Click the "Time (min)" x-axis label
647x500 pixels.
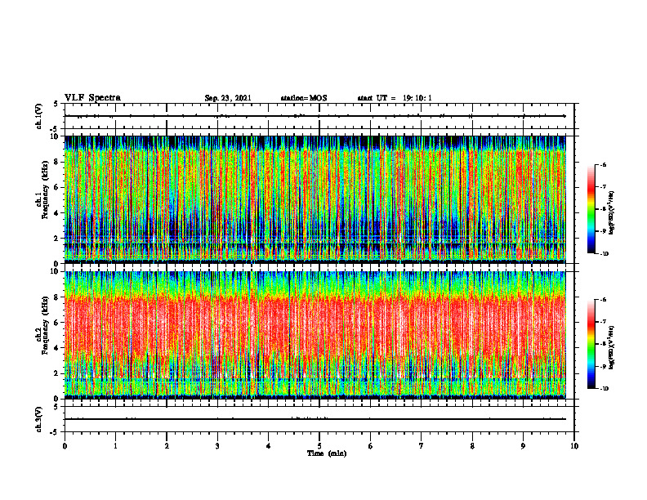[327, 453]
